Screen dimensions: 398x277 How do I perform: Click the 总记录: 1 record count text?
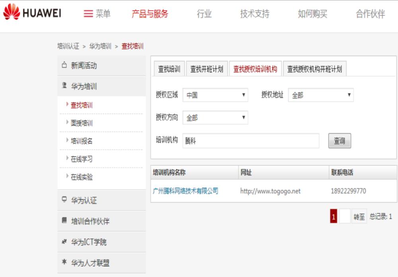point(381,217)
